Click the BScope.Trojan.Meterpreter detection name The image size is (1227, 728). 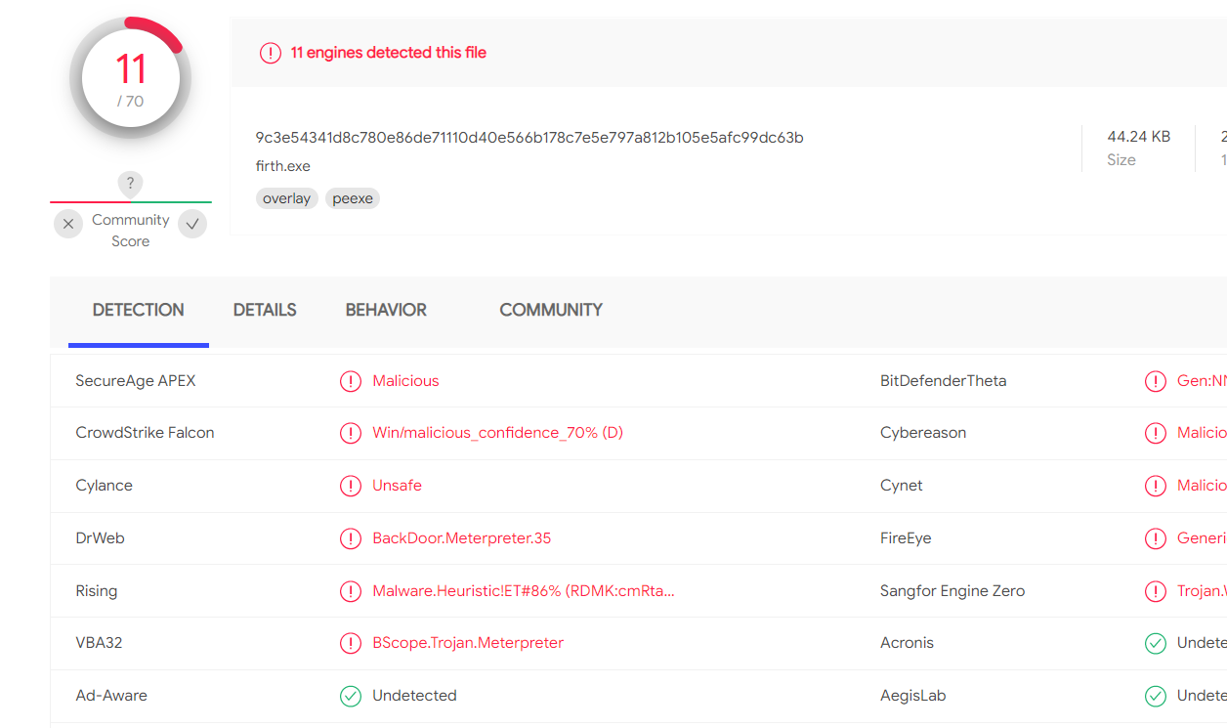tap(468, 643)
